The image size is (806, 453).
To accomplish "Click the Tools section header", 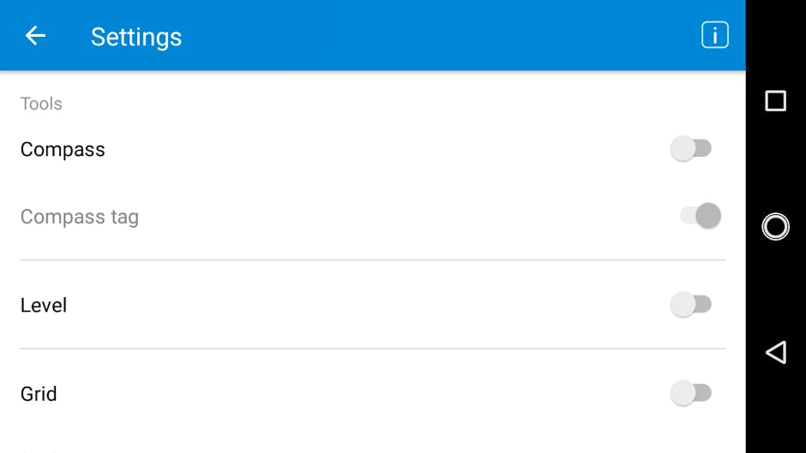I will pyautogui.click(x=41, y=104).
